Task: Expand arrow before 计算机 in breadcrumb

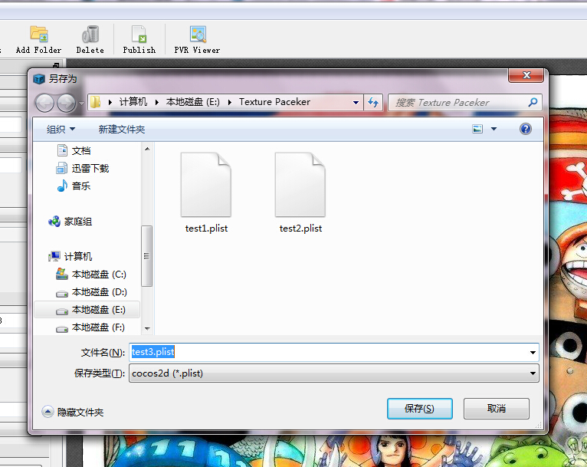Action: [x=110, y=102]
